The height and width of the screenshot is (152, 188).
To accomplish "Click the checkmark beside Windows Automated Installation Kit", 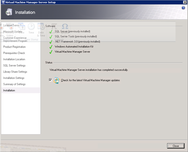I will (x=51, y=47).
